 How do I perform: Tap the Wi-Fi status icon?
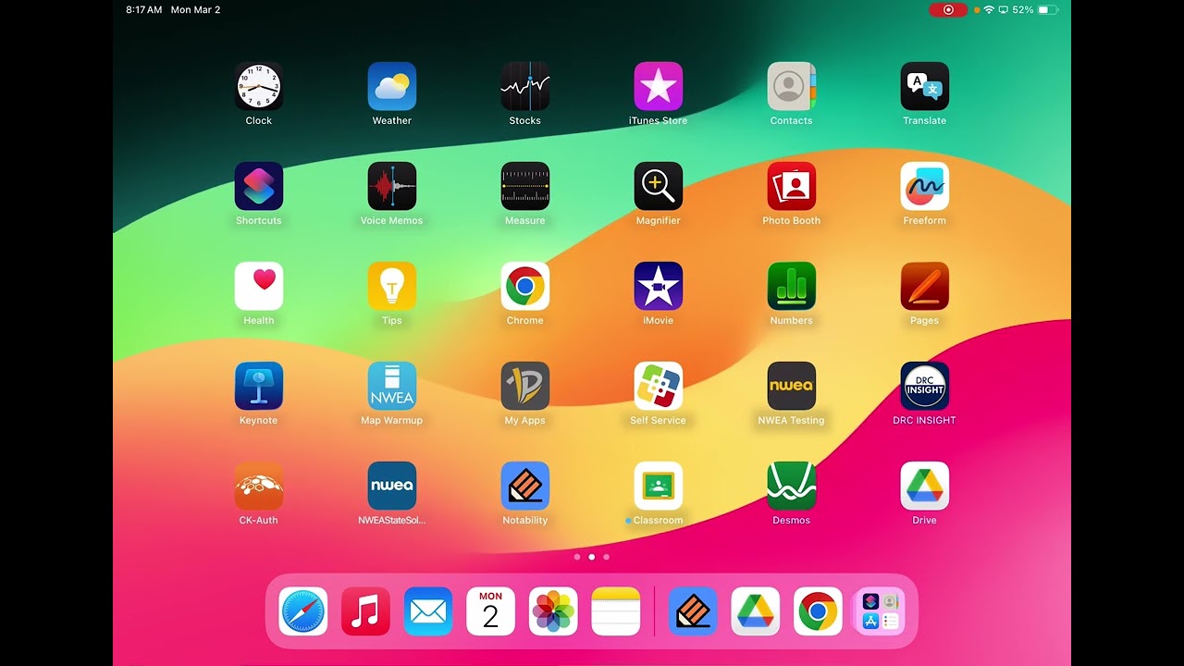(989, 9)
